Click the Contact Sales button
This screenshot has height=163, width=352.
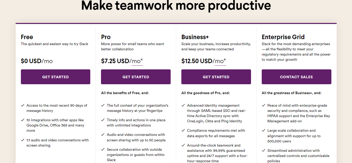tap(296, 77)
